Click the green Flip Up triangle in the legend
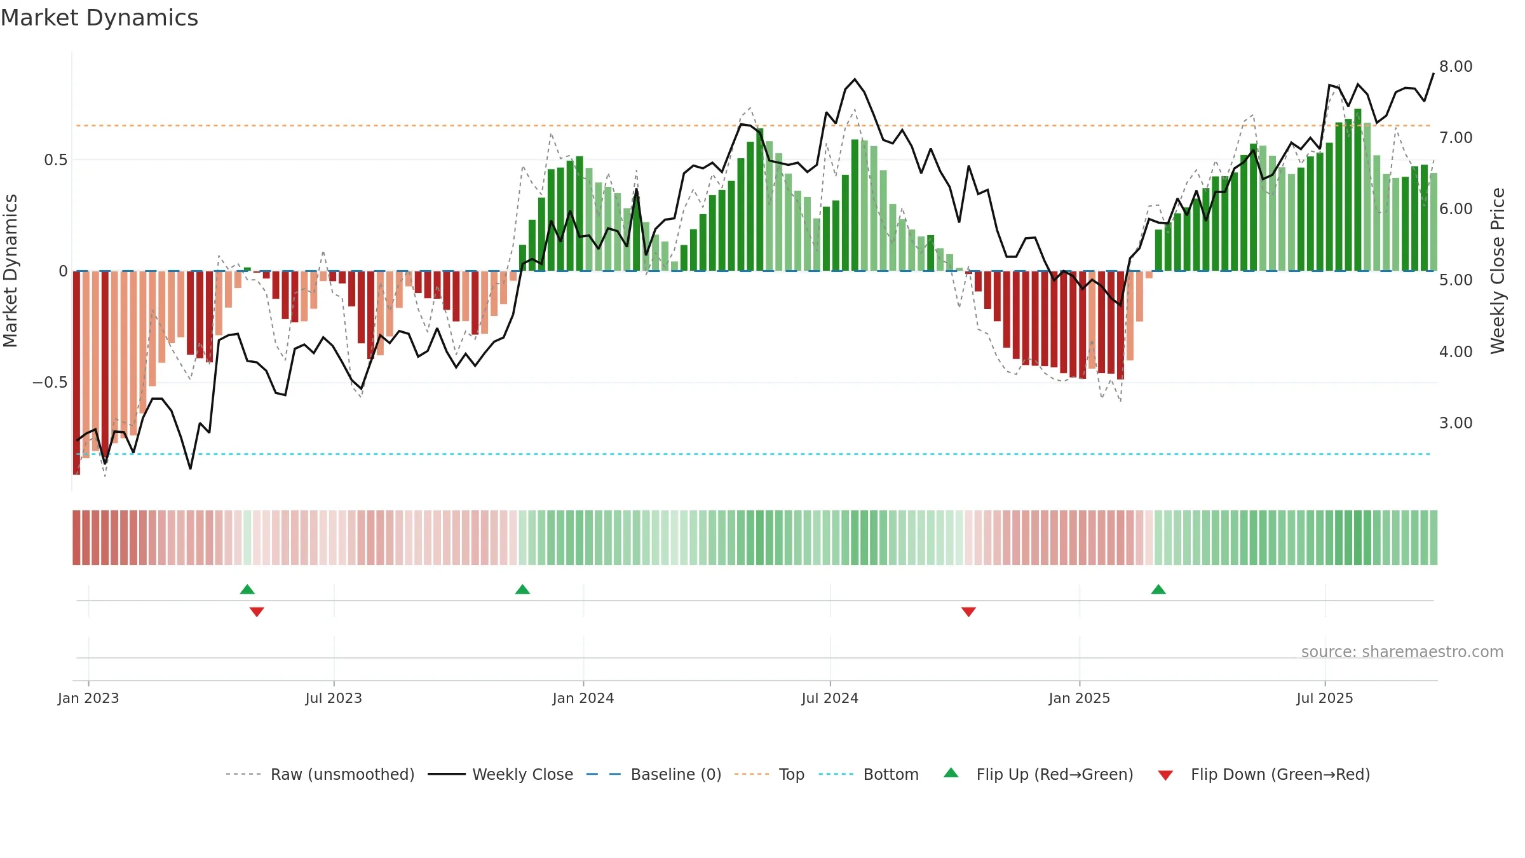 pos(951,773)
